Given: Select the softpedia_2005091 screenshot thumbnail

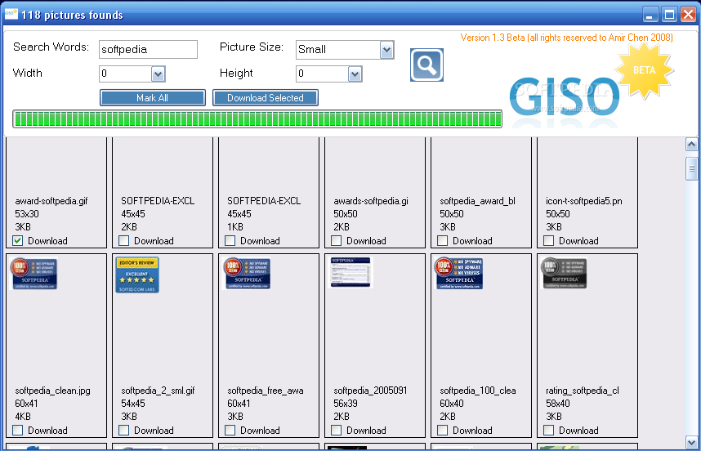Looking at the screenshot, I should pos(350,272).
